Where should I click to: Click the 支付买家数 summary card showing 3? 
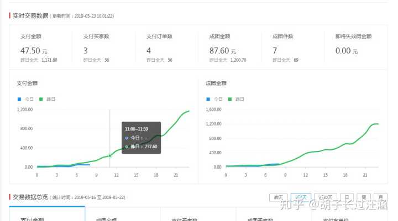point(103,48)
